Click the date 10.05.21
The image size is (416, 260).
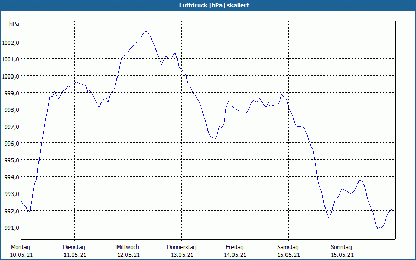click(x=21, y=255)
